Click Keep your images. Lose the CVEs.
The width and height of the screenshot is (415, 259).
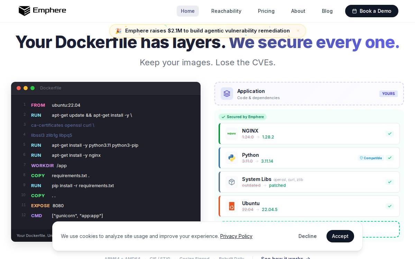pos(207,63)
